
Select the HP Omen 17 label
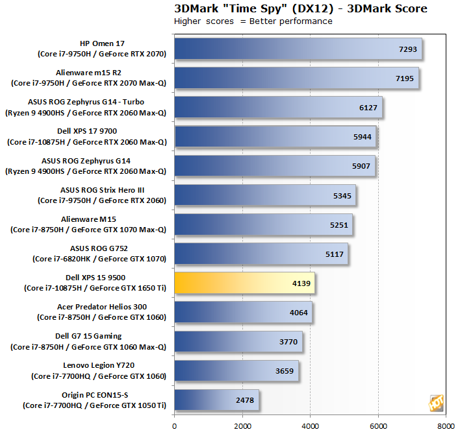point(102,49)
